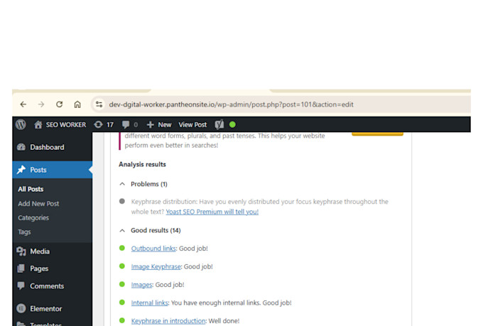The height and width of the screenshot is (326, 483).
Task: Click the plus icon beside New
Action: tap(150, 124)
